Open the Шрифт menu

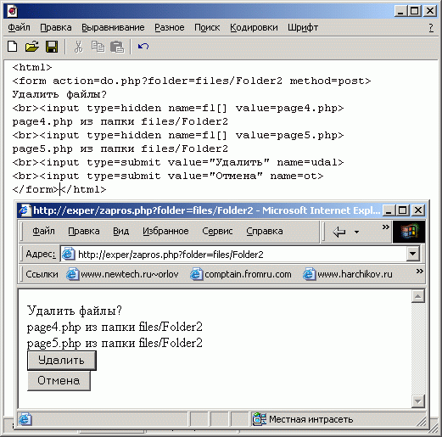tap(303, 27)
